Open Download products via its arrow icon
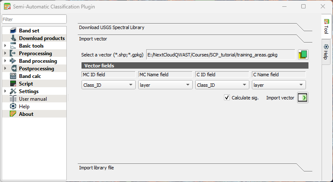333x182 pixels. point(13,38)
